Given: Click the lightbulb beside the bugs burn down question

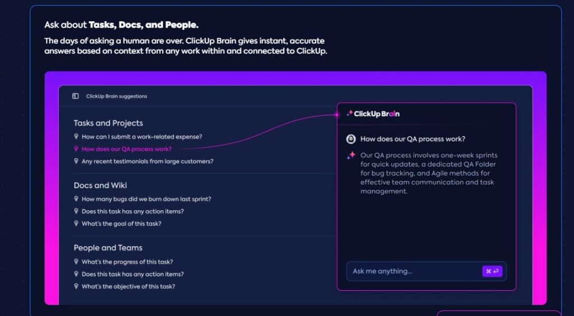Looking at the screenshot, I should 76,199.
